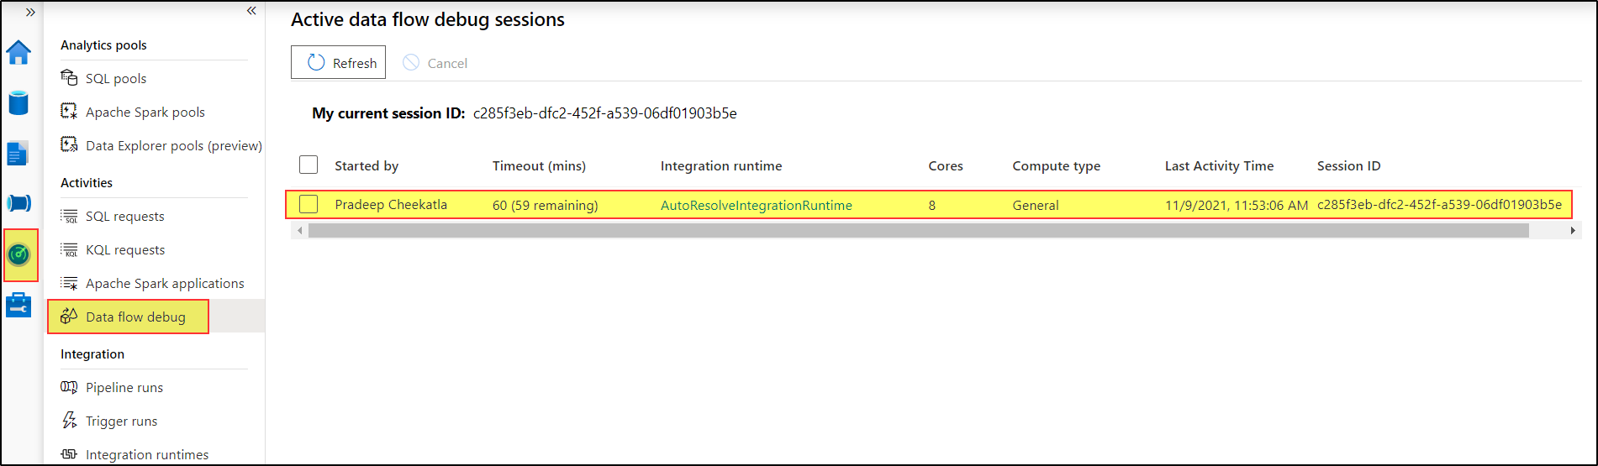Click the Data Explorer pools icon

pyautogui.click(x=69, y=145)
